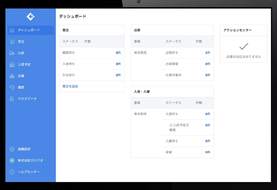Image resolution: width=277 pixels, height=190 pixels.
Task: Open 組織設定 via the gear icon
Action: point(12,149)
